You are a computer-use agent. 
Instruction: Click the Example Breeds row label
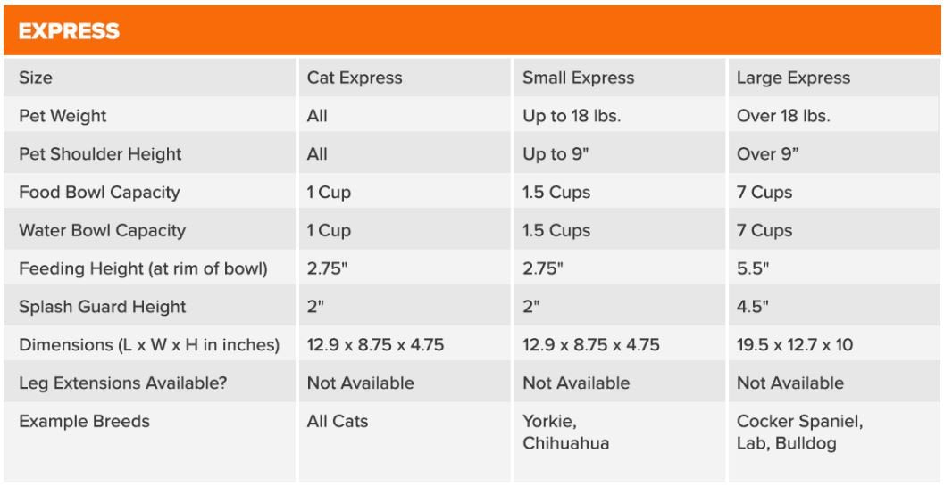84,422
